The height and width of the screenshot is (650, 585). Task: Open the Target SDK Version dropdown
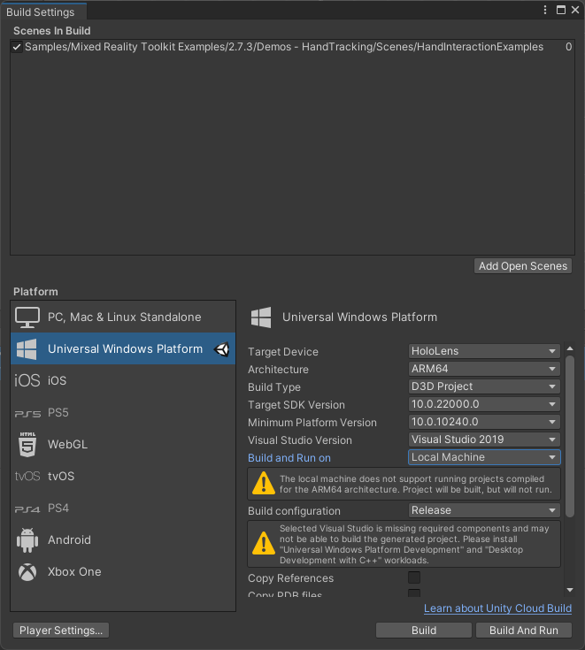pyautogui.click(x=484, y=404)
